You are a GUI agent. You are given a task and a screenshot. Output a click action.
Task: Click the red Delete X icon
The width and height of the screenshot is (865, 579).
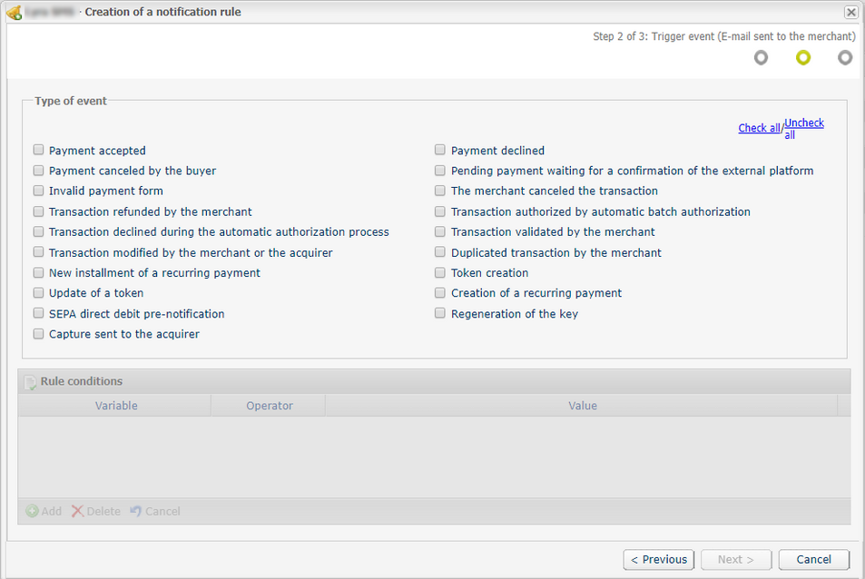[77, 511]
